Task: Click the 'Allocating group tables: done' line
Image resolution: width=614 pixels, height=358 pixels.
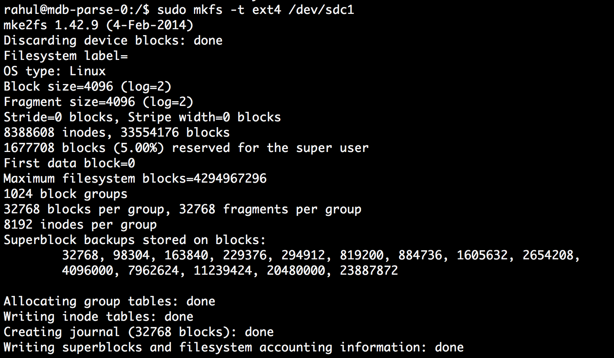Action: 109,301
